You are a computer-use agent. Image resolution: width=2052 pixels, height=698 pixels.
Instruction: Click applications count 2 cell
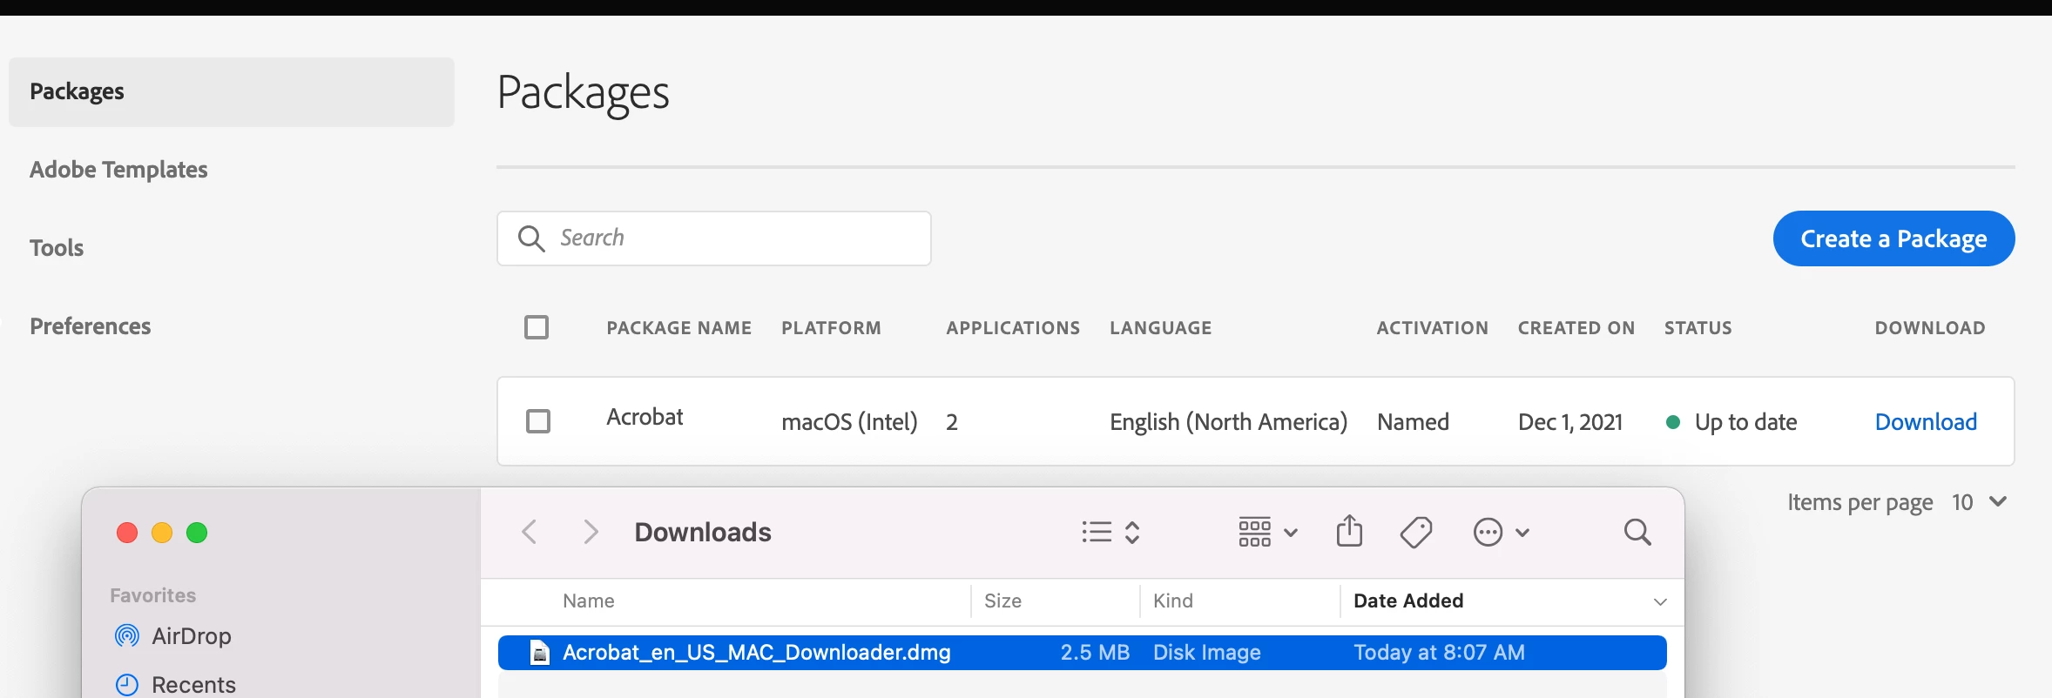952,422
